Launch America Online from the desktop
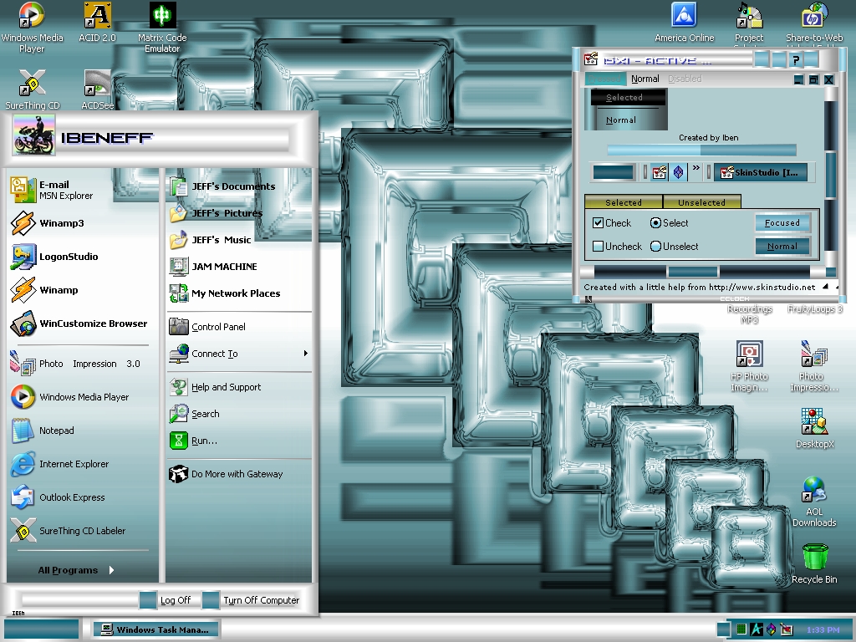This screenshot has width=856, height=642. (684, 23)
